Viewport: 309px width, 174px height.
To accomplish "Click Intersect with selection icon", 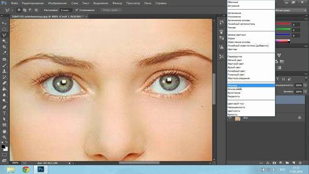I will tap(36, 10).
